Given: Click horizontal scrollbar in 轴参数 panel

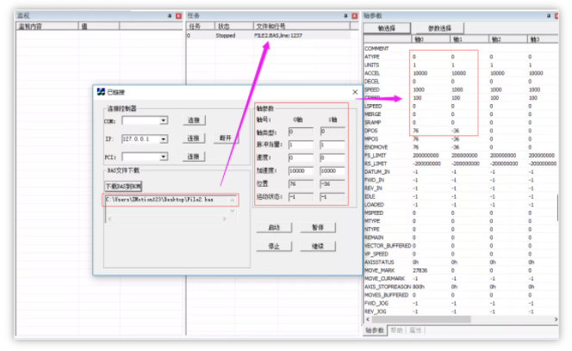Looking at the screenshot, I should (x=423, y=319).
